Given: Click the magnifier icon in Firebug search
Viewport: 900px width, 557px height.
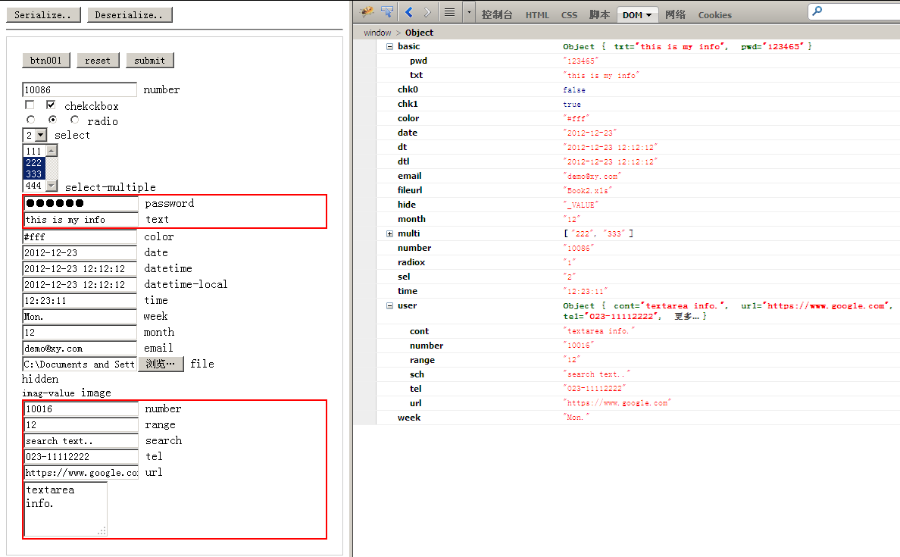Looking at the screenshot, I should (817, 11).
